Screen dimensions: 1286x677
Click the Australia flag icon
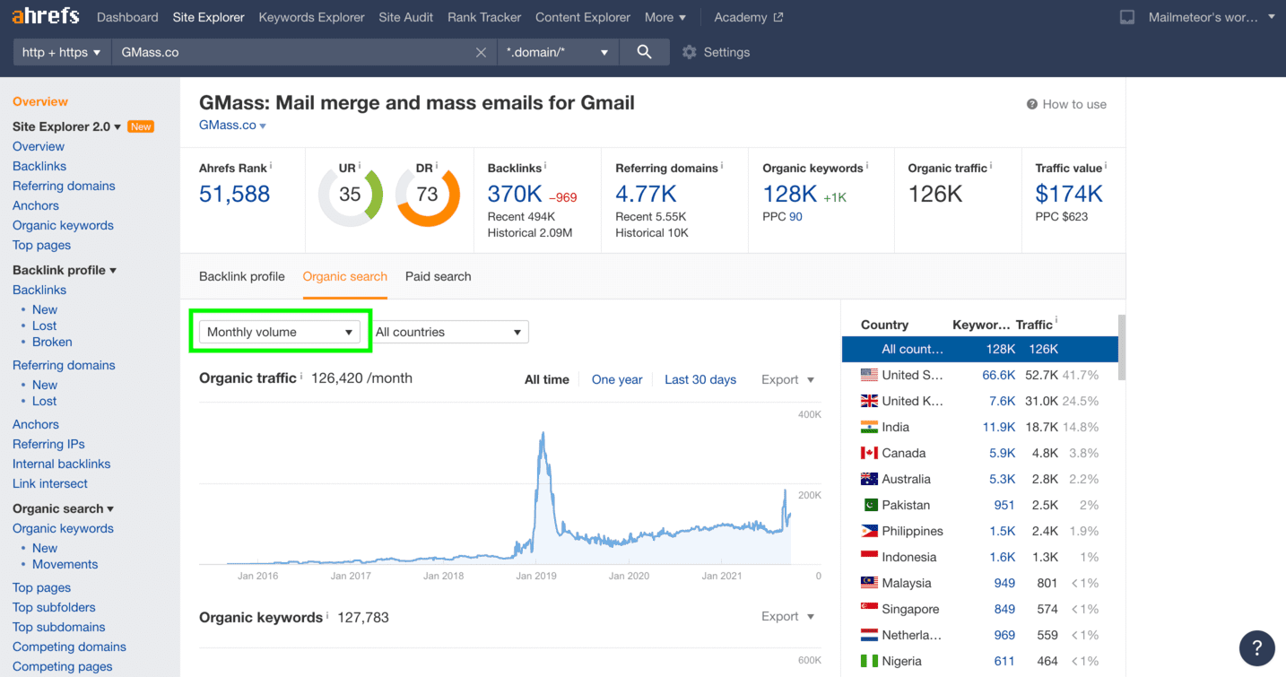click(x=869, y=479)
